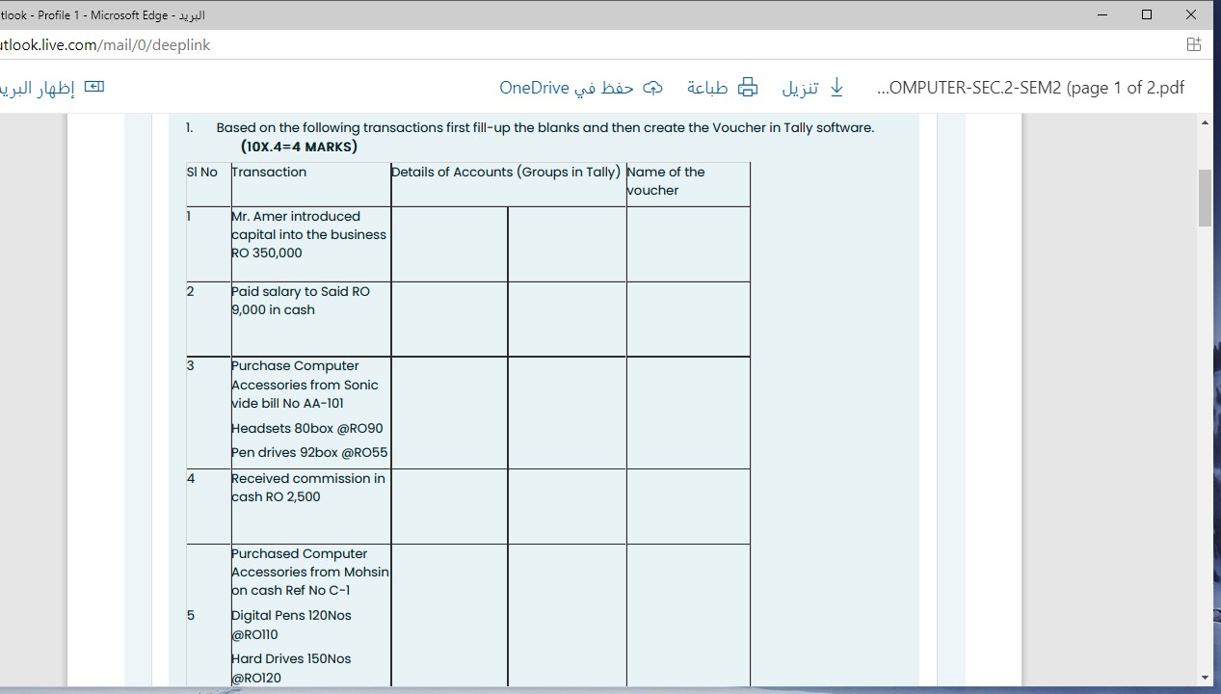Click 'Name of the voucher' header
This screenshot has width=1221, height=694.
click(666, 181)
